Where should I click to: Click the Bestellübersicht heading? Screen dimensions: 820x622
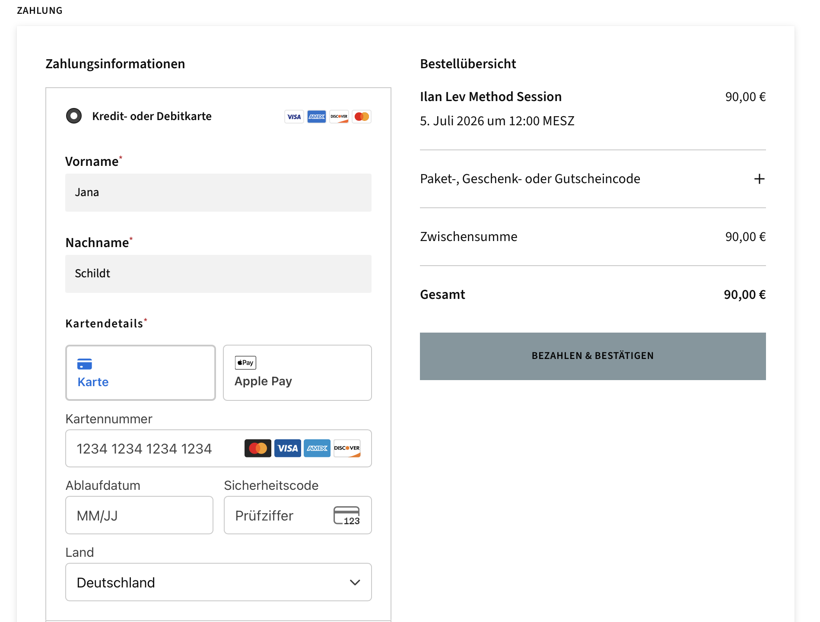468,64
